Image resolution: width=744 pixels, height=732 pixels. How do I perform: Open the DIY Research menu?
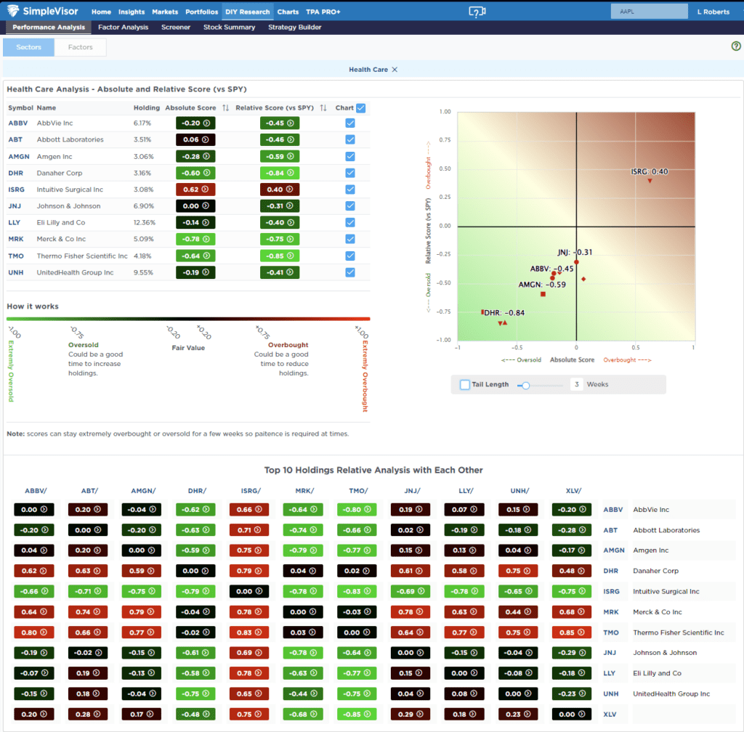(x=248, y=11)
